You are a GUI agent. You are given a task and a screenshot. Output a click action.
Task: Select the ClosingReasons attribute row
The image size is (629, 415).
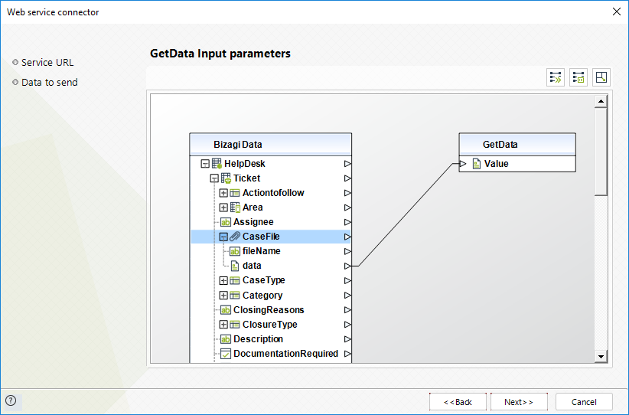[271, 310]
